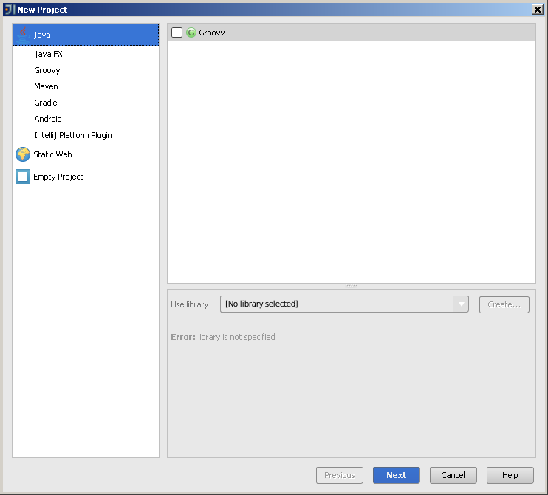Choose Groovy project type in left list
Screen dimensions: 548x495
click(47, 70)
